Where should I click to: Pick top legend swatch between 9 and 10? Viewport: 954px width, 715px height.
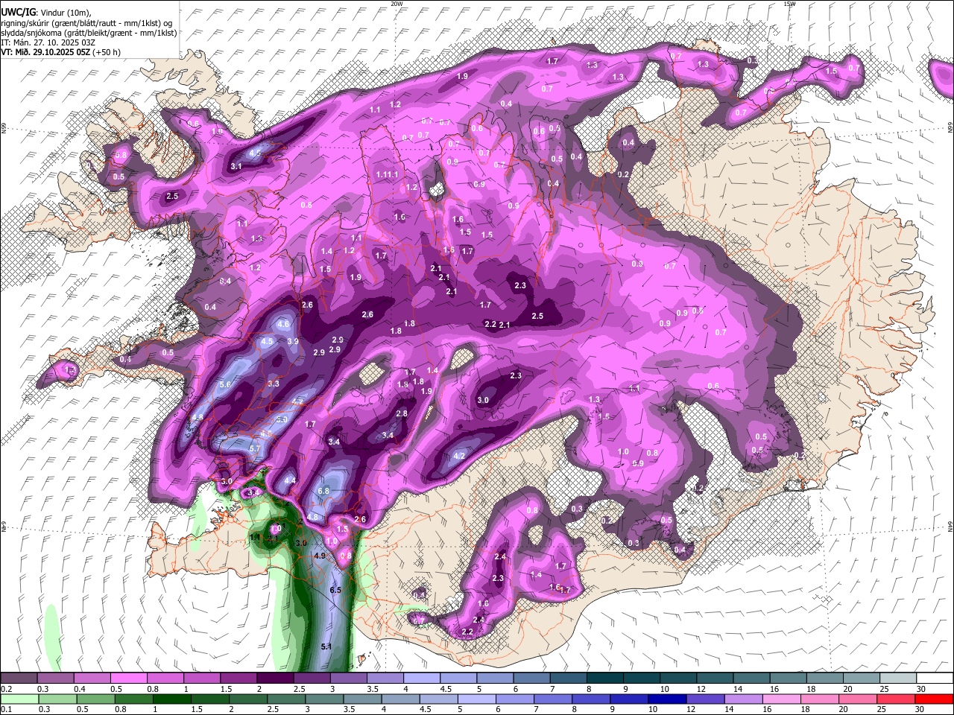point(642,679)
